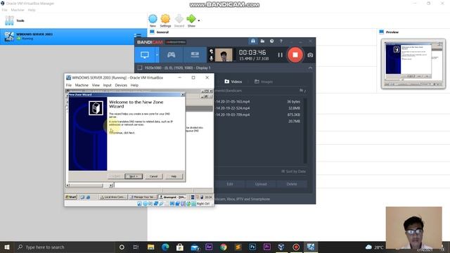The height and width of the screenshot is (253, 450).
Task: Select the Tools item in VirtualBox Manager
Action: [x=73, y=20]
